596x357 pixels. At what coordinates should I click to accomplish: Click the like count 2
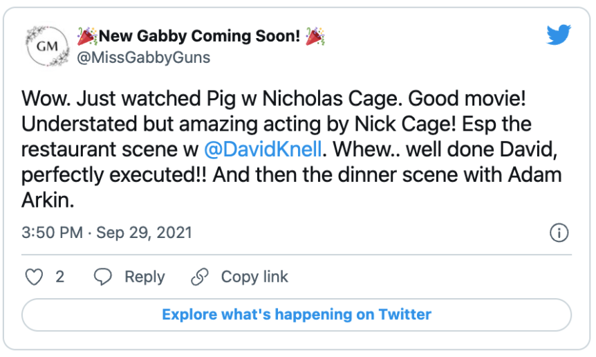[59, 277]
